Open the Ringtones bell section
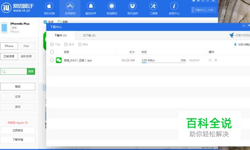 (91, 9)
